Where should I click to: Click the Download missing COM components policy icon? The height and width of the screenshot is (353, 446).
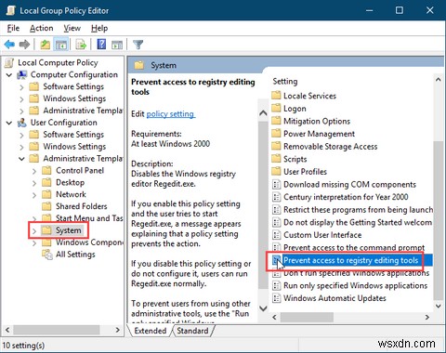[276, 185]
